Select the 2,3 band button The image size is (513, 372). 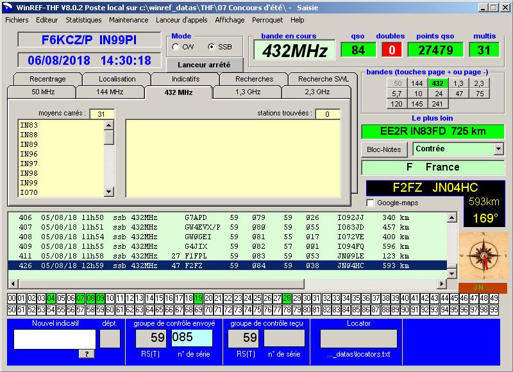479,83
